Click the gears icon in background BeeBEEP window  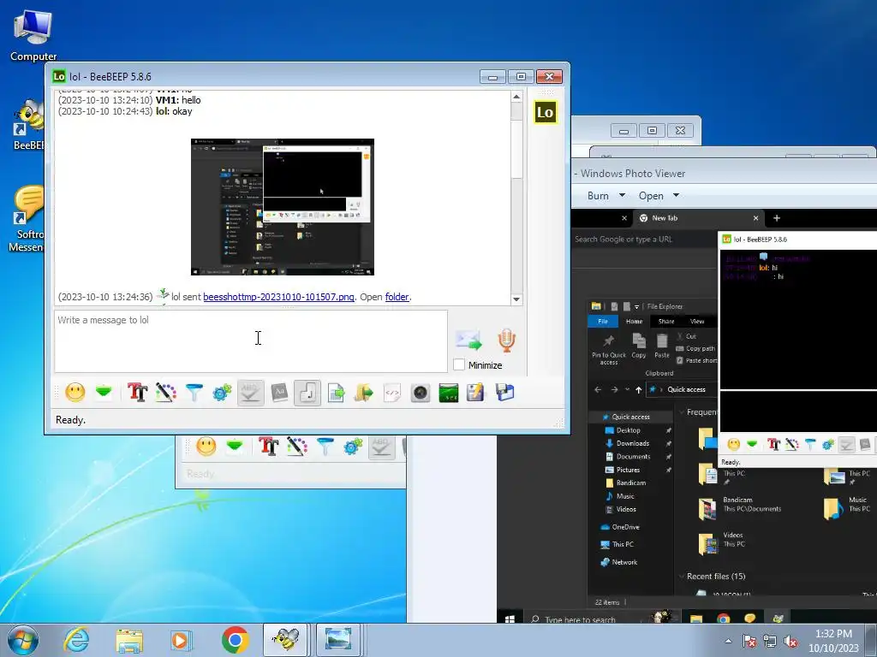pos(353,446)
